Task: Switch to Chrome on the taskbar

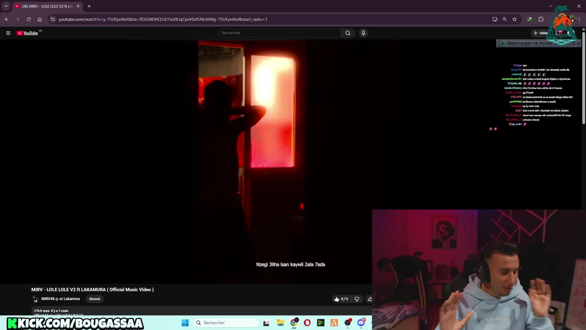Action: pyautogui.click(x=294, y=323)
